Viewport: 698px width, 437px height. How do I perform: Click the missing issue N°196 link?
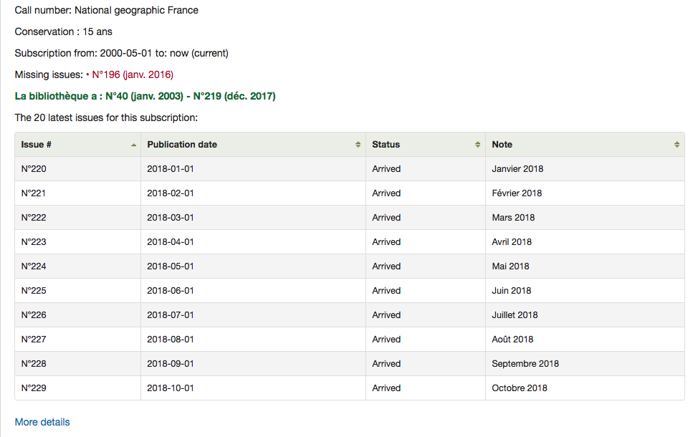133,75
